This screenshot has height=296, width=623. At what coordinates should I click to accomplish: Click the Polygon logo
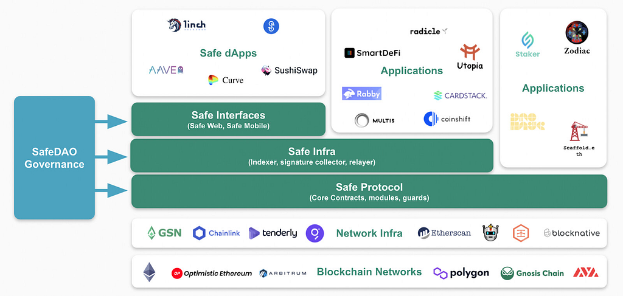pos(461,273)
